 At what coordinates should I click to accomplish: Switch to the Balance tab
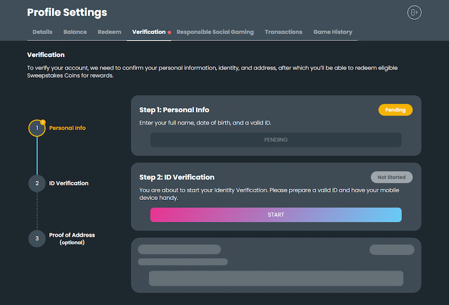pos(75,32)
